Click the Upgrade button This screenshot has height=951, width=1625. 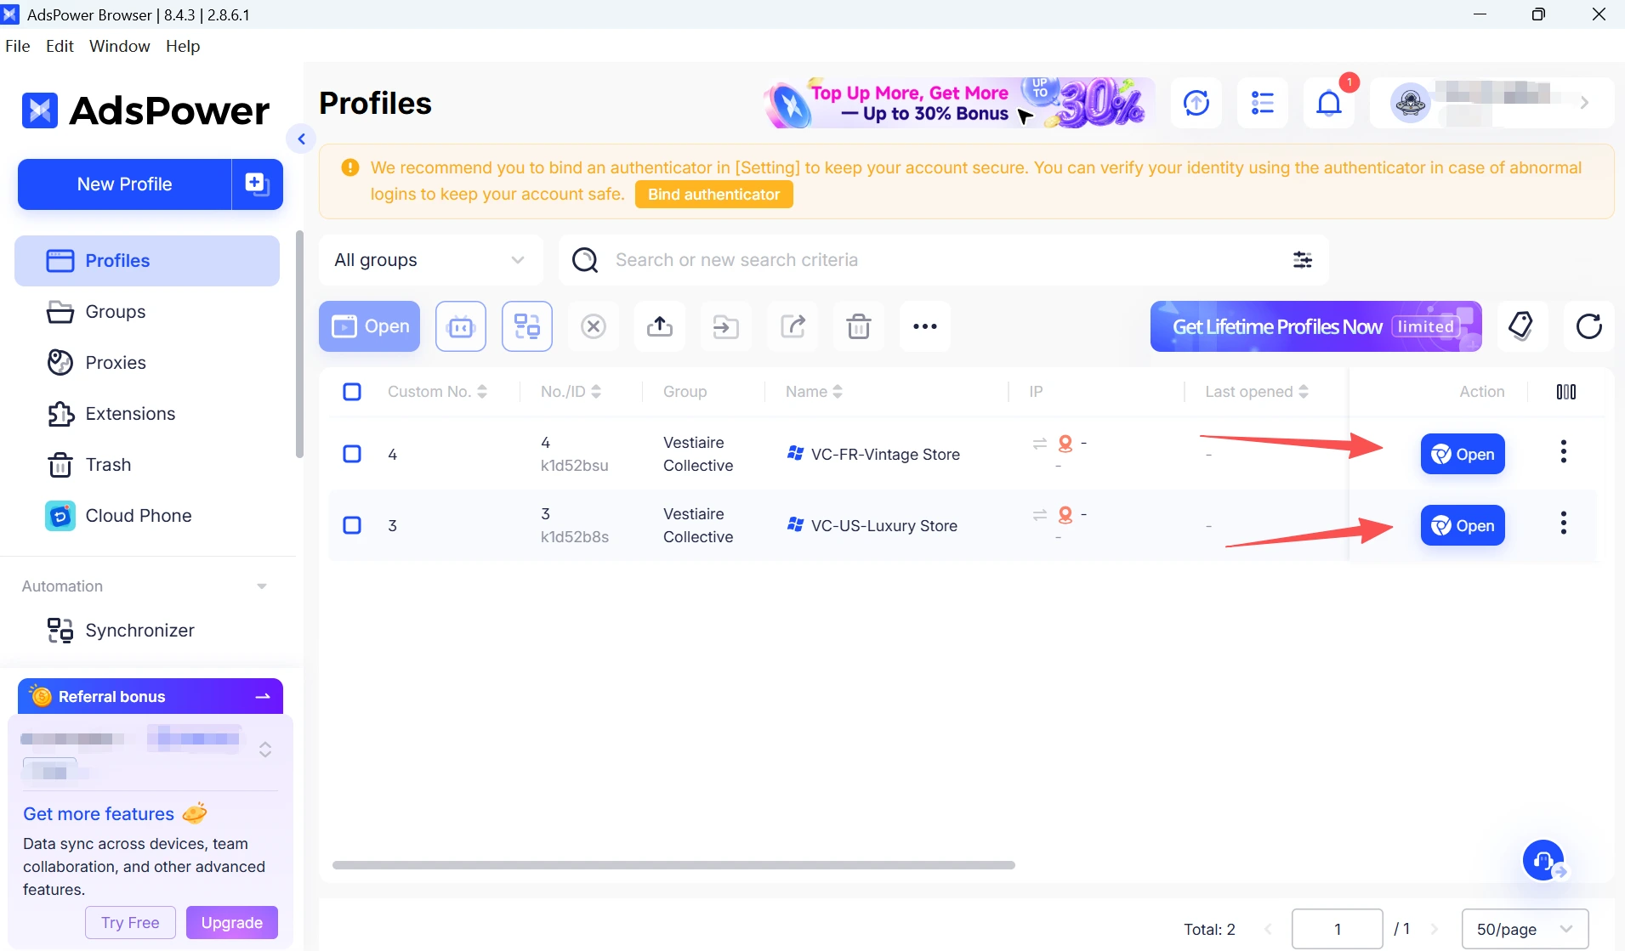coord(232,923)
